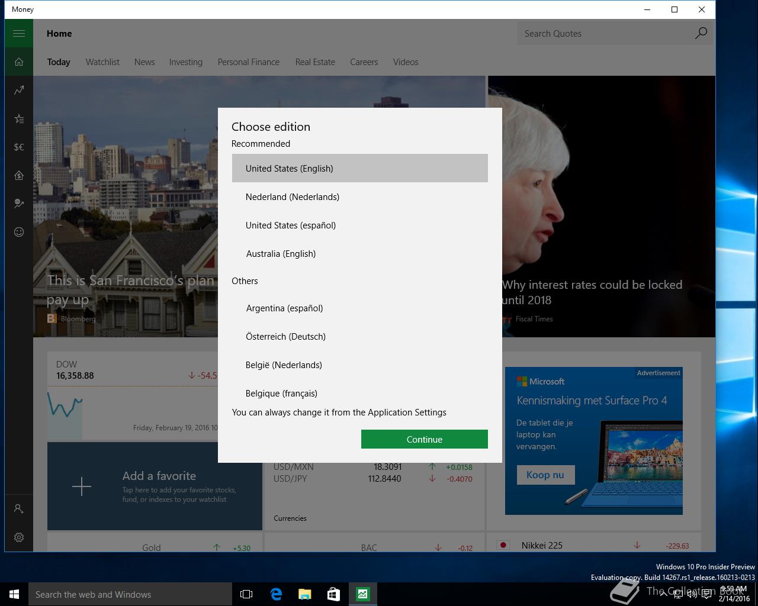Click the Currencies label link

(290, 518)
